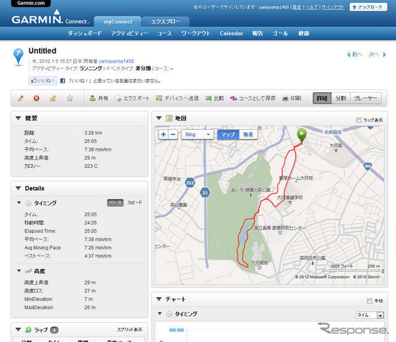Click the サインアウト sign out link
The width and height of the screenshot is (396, 342).
coord(333,7)
